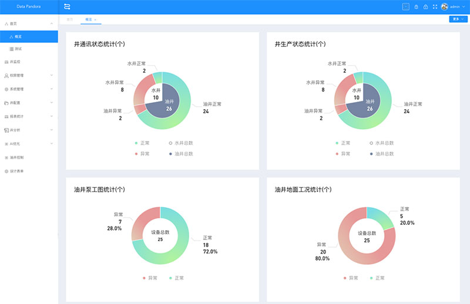Viewport: 470px width, 304px height.
Task: Switch to the 首页 tab
Action: coord(70,19)
